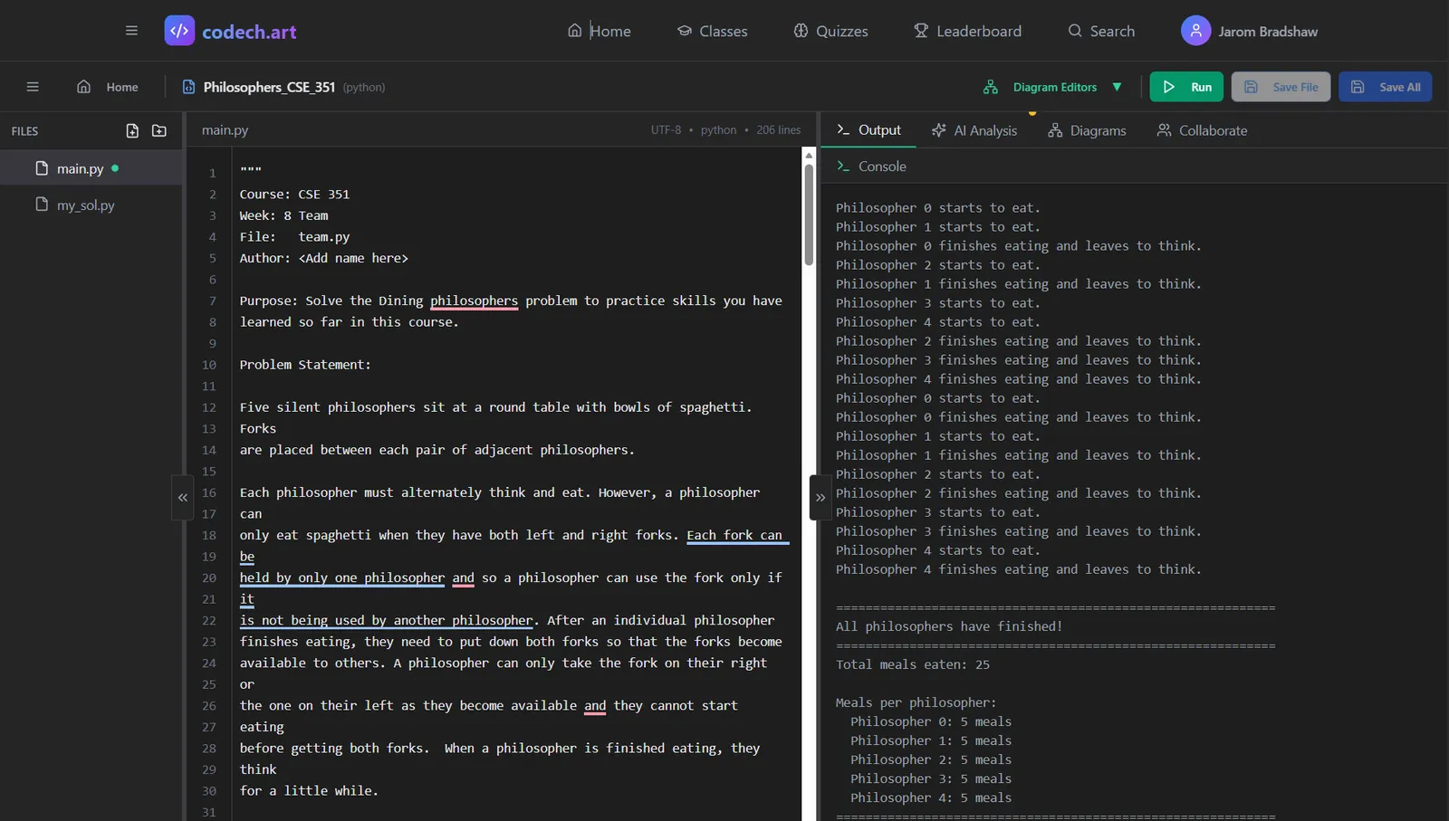Open Search in top navigation
1449x821 pixels.
(x=1101, y=31)
